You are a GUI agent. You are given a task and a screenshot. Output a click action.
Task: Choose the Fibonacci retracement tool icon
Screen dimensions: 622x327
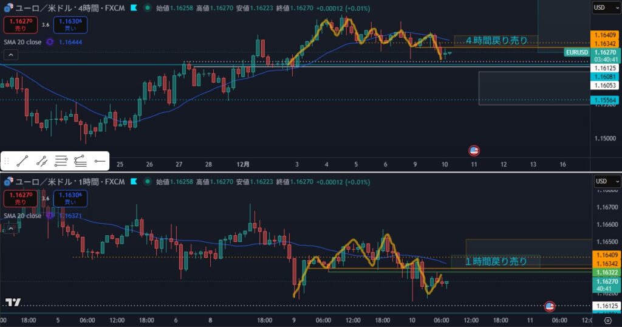pyautogui.click(x=80, y=161)
